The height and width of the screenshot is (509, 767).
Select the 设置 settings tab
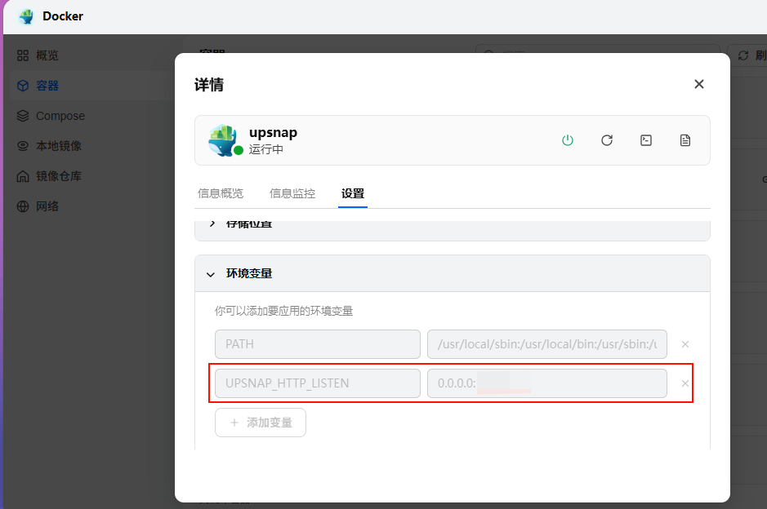coord(353,193)
